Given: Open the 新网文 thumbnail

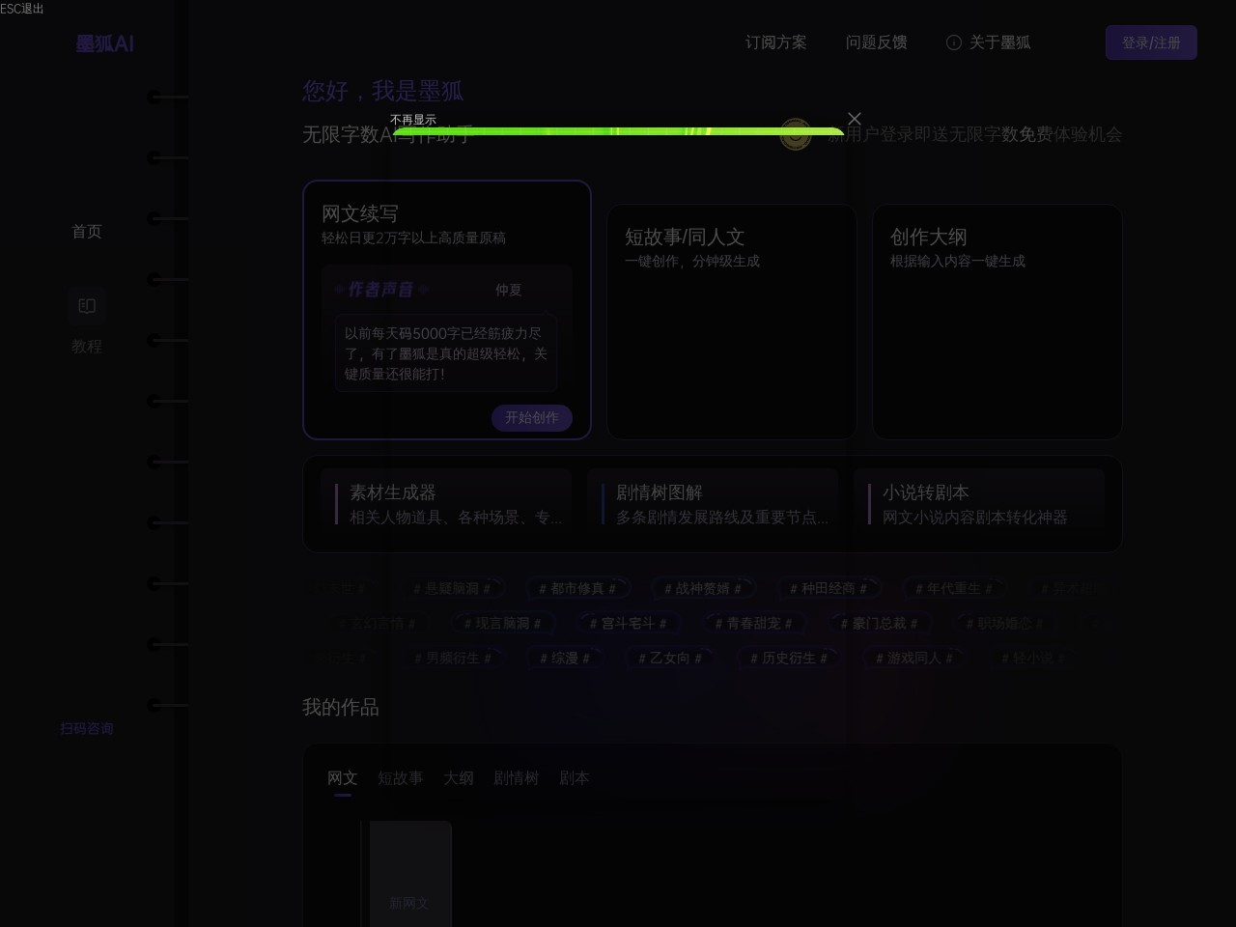Looking at the screenshot, I should [x=409, y=874].
